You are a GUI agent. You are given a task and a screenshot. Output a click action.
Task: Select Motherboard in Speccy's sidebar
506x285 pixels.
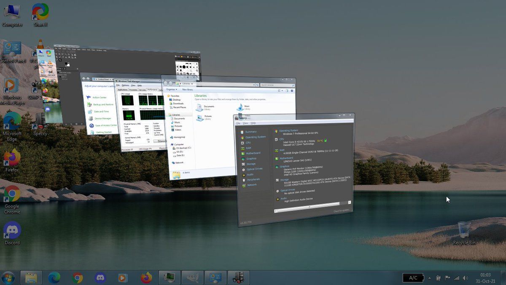(x=253, y=153)
